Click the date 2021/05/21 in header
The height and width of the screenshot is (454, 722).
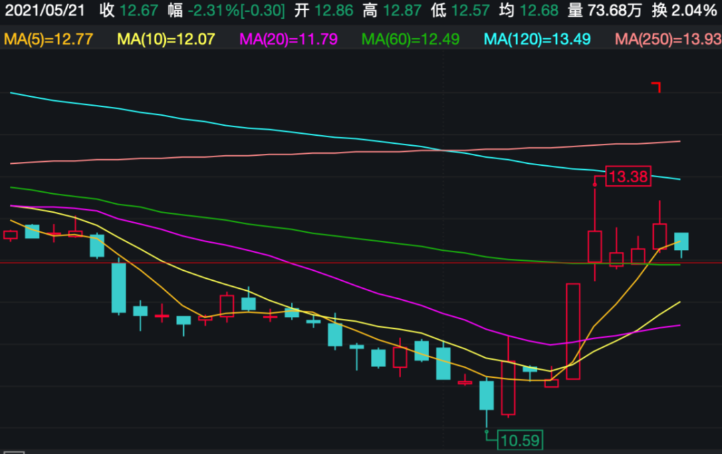click(45, 11)
